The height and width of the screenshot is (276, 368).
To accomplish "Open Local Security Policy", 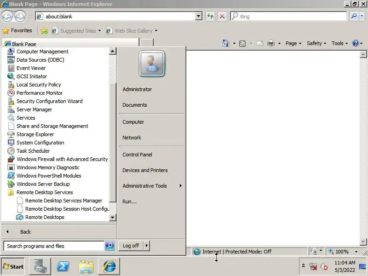I will click(x=34, y=85).
